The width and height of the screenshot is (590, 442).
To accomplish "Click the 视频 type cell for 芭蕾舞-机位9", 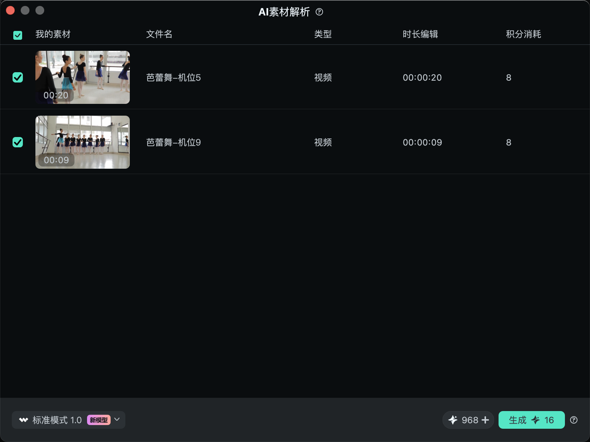I will (x=323, y=143).
